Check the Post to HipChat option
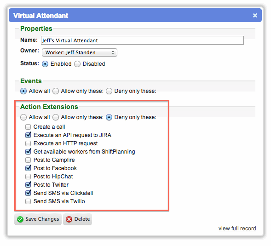The width and height of the screenshot is (271, 246). (28, 177)
